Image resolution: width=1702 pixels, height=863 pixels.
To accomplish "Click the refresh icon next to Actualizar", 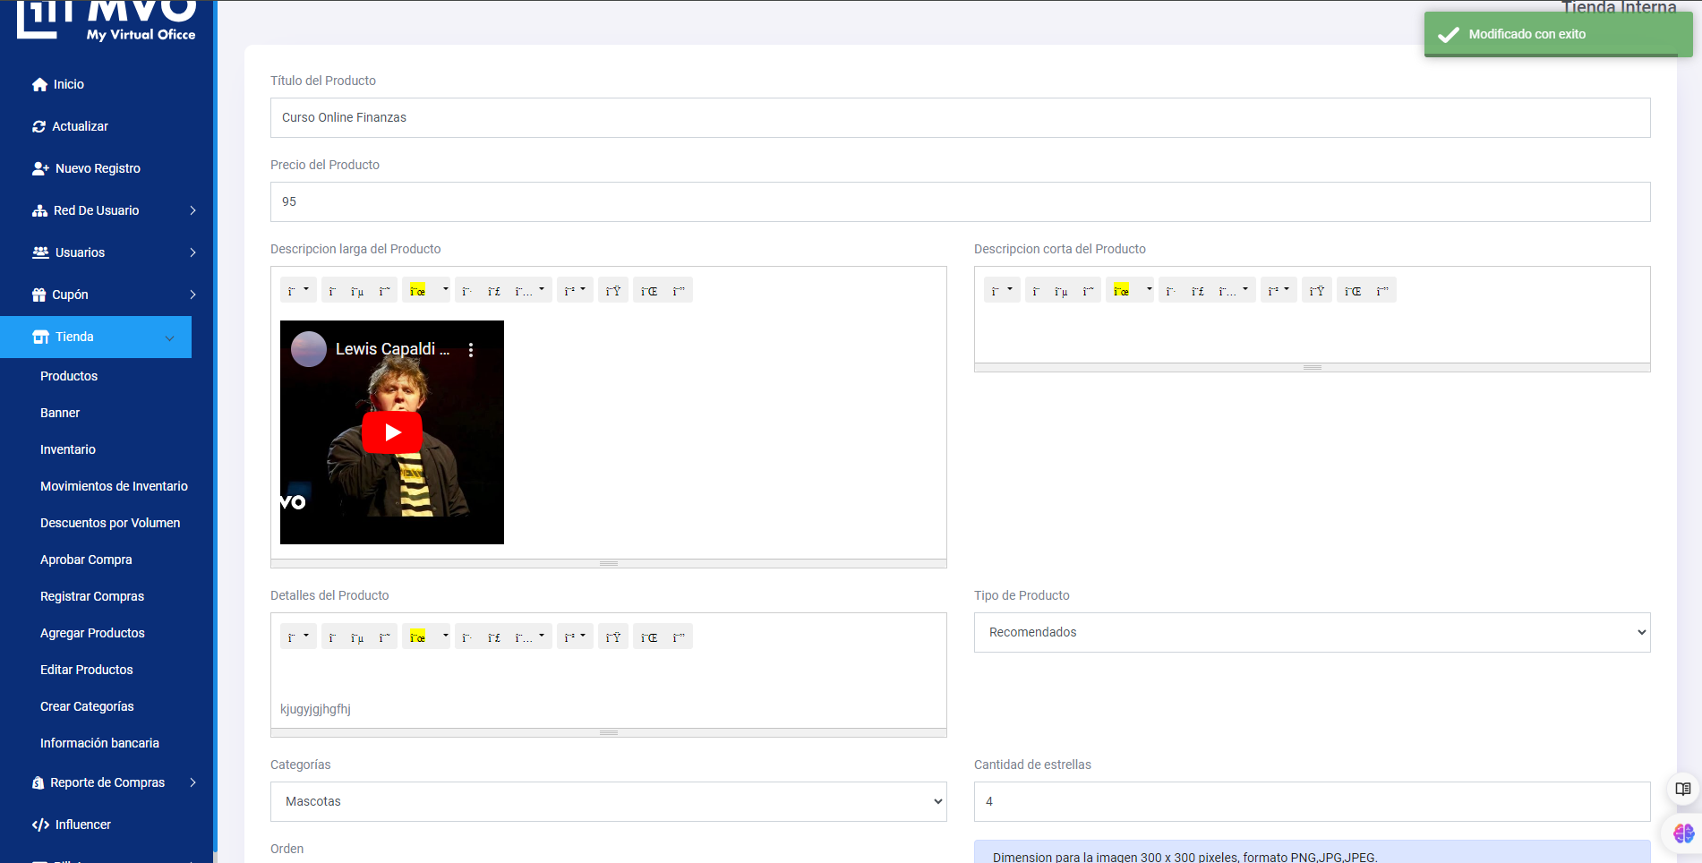I will (x=38, y=126).
